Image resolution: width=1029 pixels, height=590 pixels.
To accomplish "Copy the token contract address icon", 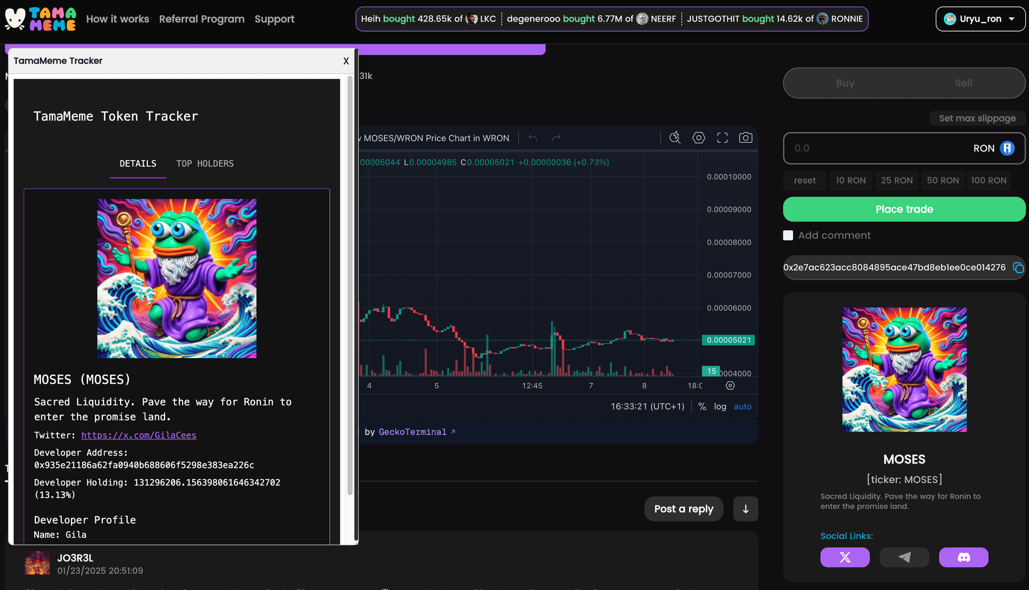I will tap(1018, 267).
